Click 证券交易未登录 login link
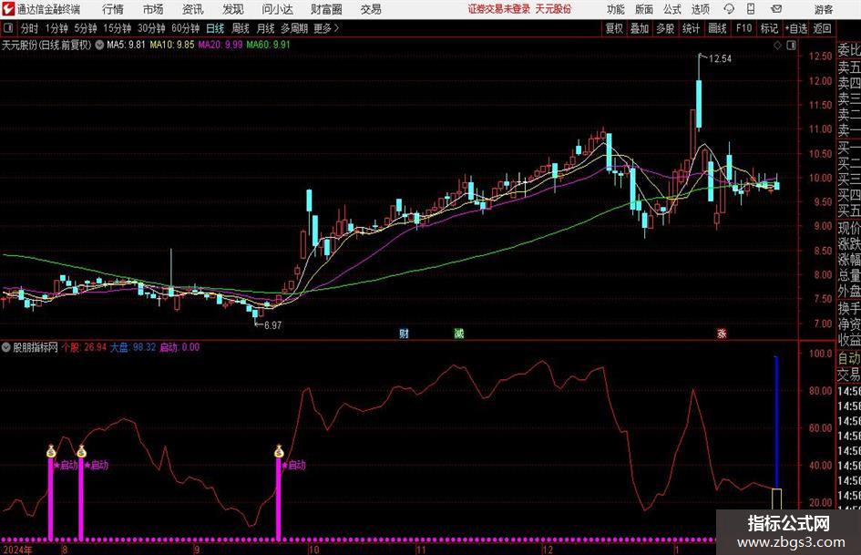The width and height of the screenshot is (861, 555). click(498, 9)
